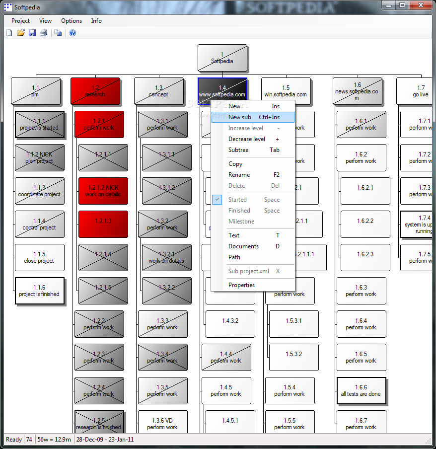Click the New project toolbar icon
Viewport: 436px width, 449px height.
pyautogui.click(x=9, y=33)
